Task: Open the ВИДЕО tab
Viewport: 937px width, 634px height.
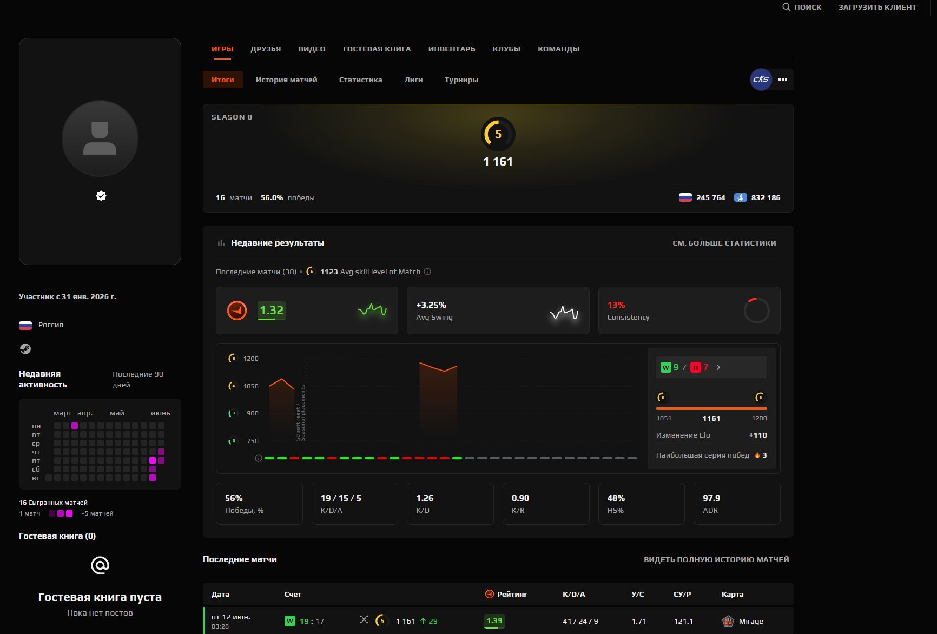Action: pyautogui.click(x=312, y=49)
